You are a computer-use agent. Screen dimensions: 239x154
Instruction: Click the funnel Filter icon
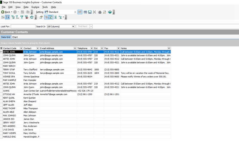pyautogui.click(x=22, y=17)
